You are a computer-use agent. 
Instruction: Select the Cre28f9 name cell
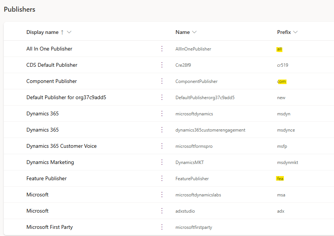point(183,65)
